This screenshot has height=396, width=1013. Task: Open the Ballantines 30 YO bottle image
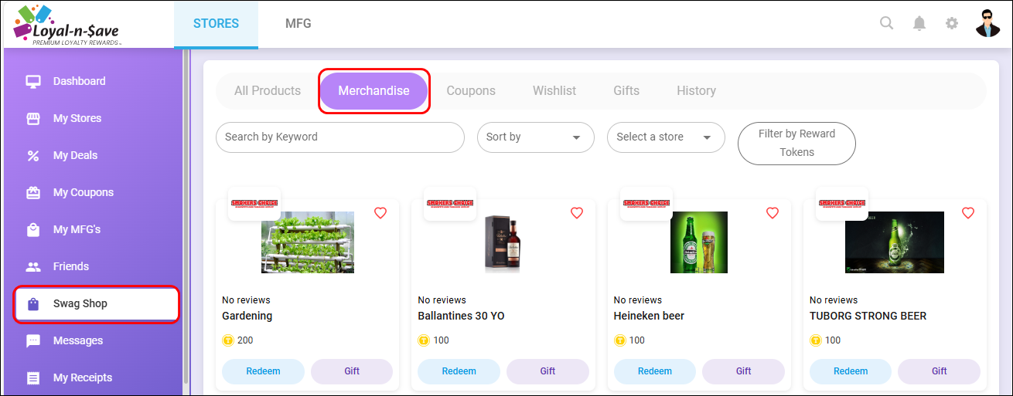coord(503,242)
